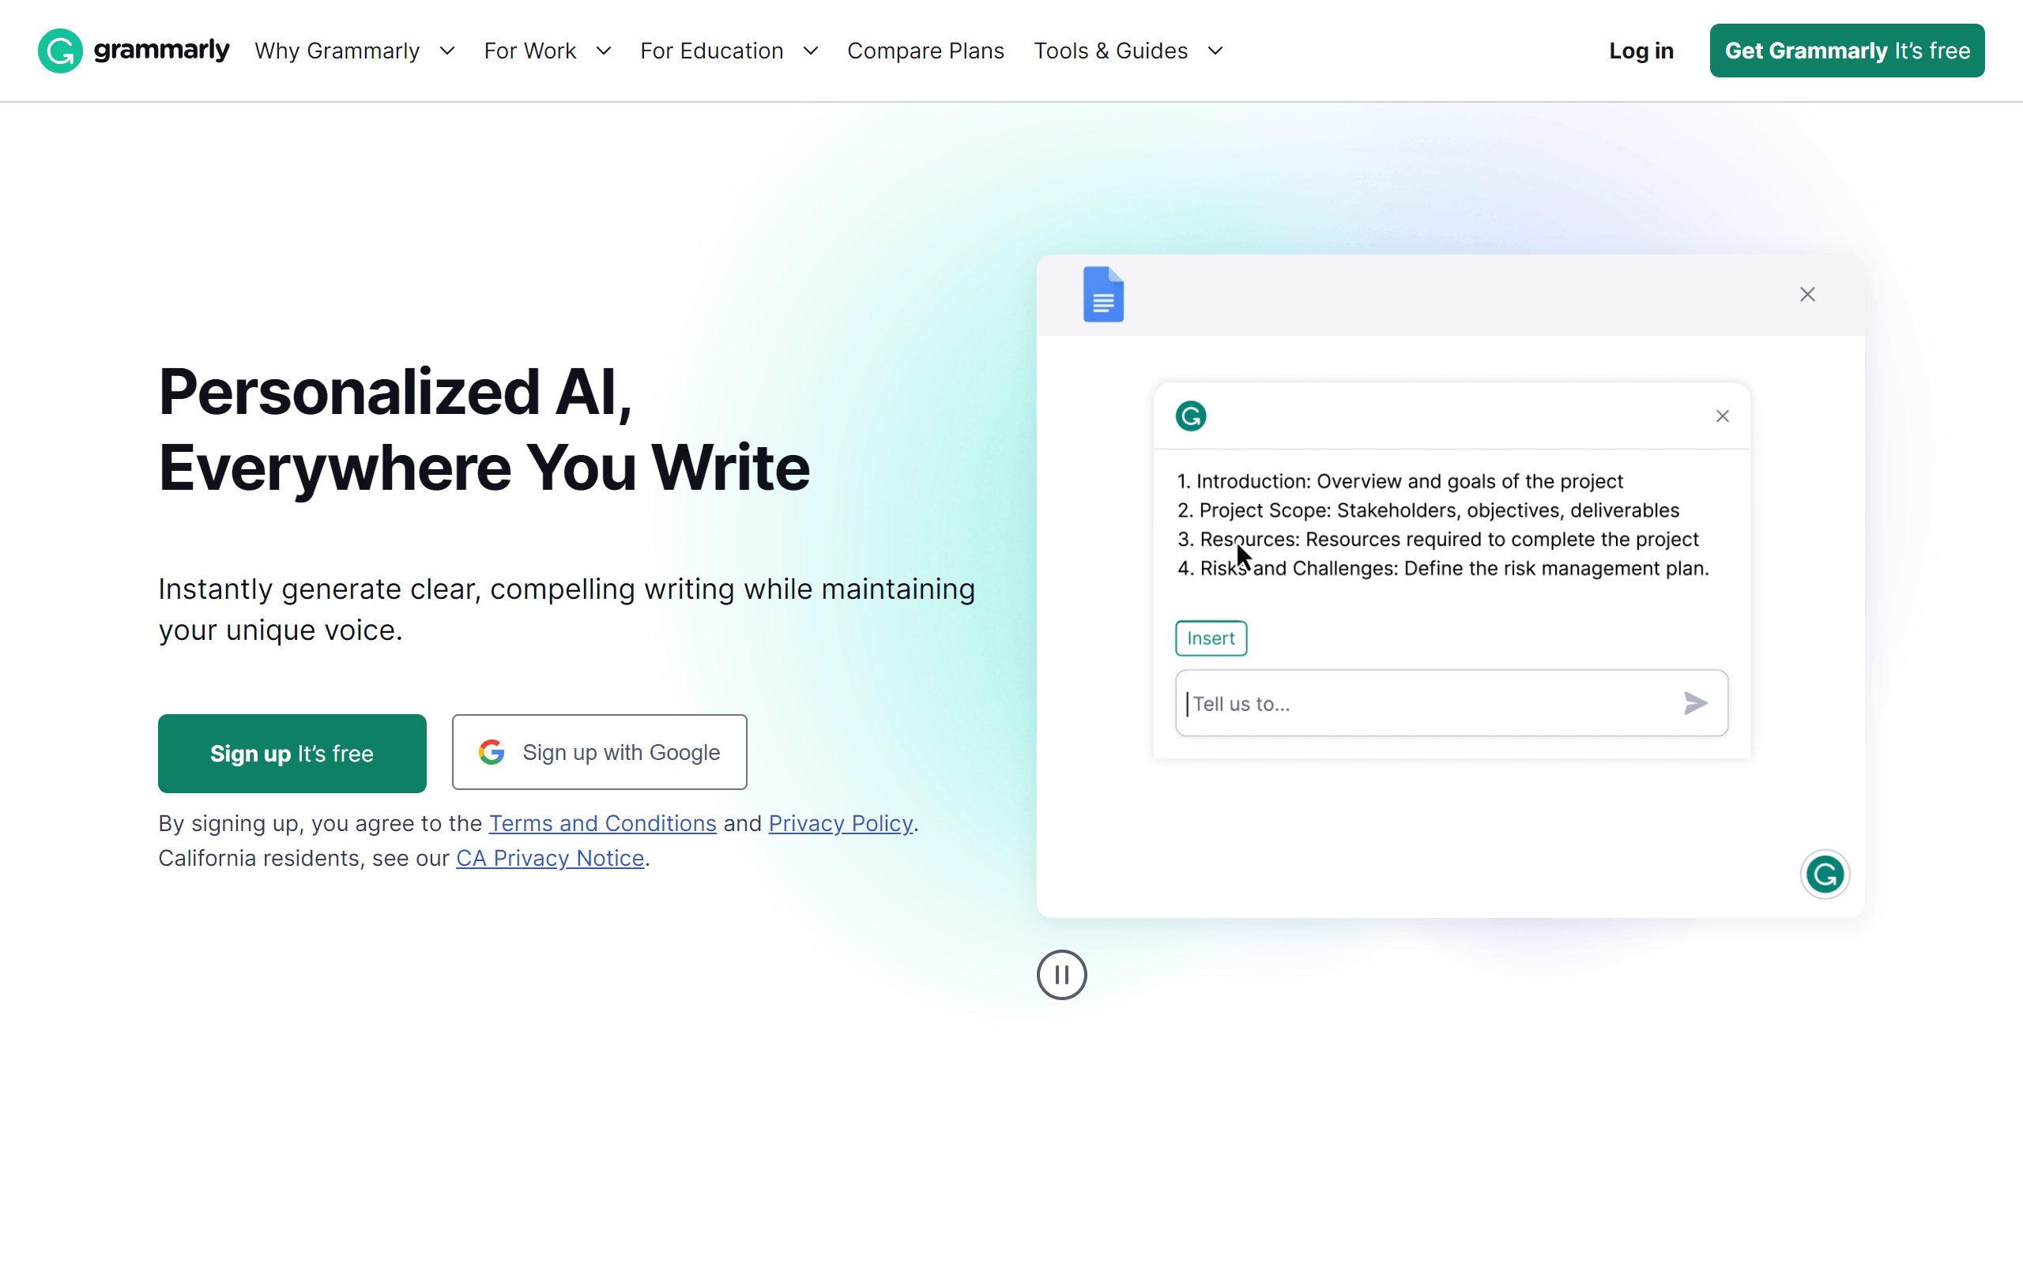Screen dimensions: 2023x1264
Task: Click the 'Instantly generate clear, compelling writing' subtitle
Action: (x=567, y=609)
